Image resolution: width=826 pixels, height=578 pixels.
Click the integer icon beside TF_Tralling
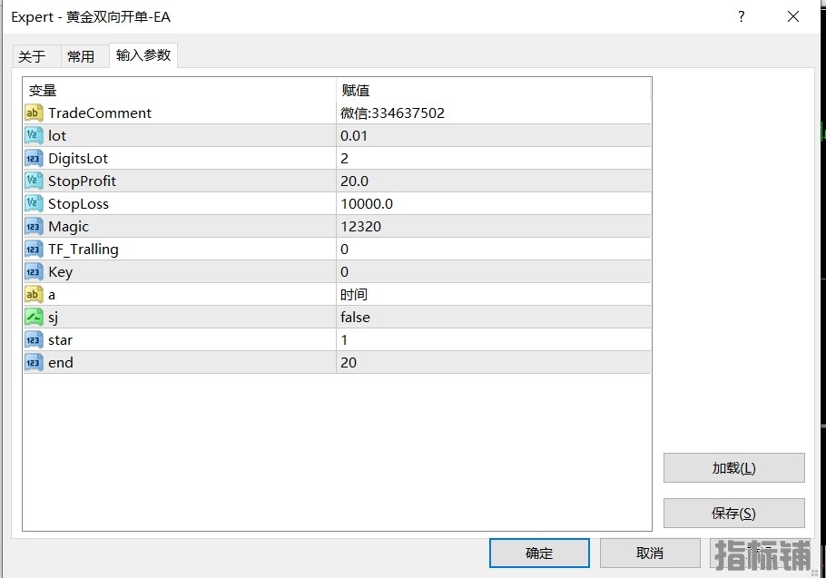coord(34,249)
